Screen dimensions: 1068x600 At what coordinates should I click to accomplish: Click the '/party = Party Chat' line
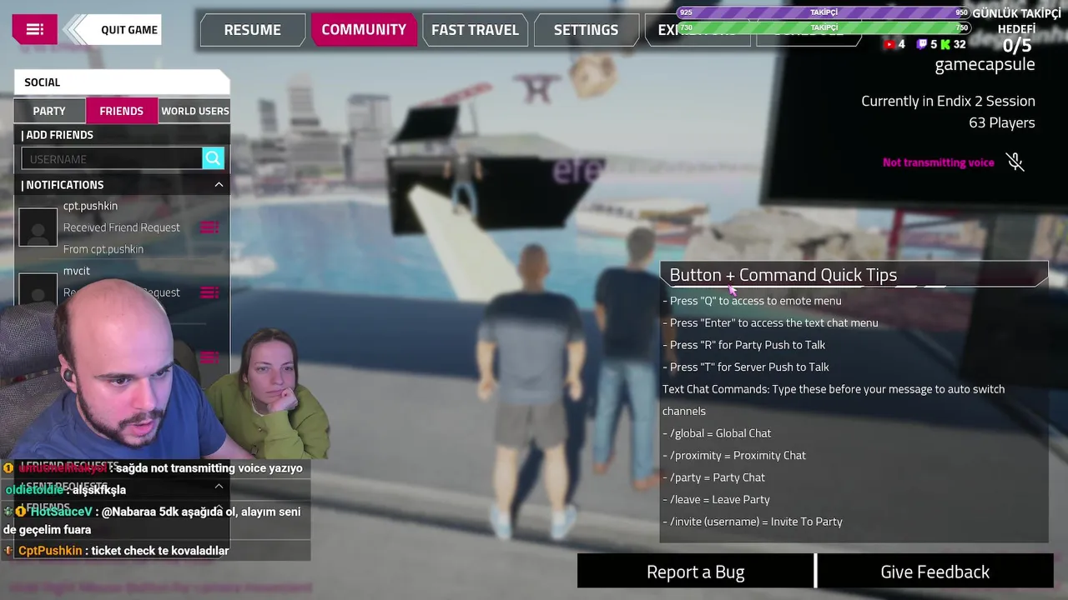click(713, 477)
